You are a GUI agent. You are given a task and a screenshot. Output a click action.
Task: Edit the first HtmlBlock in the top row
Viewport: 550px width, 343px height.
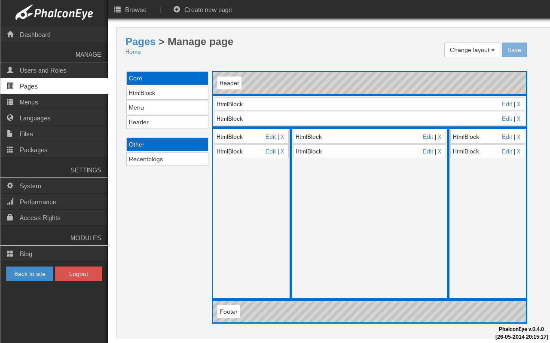point(507,104)
